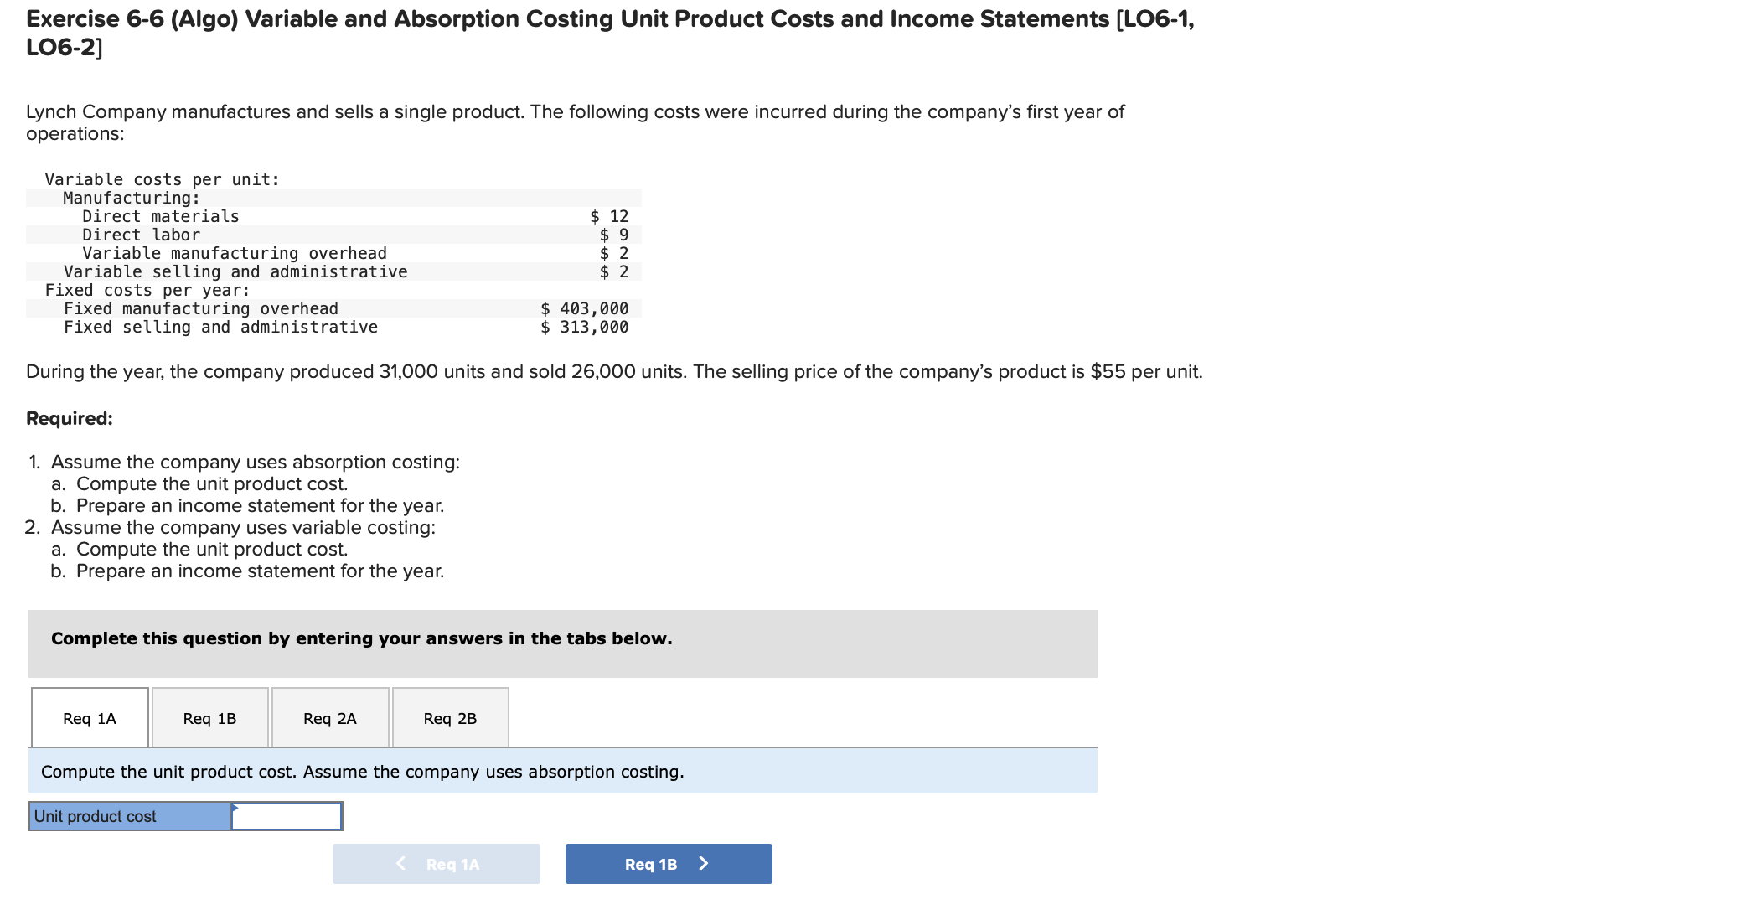This screenshot has width=1741, height=920.
Task: Click the Fixed selling and administrative row
Action: click(x=220, y=327)
